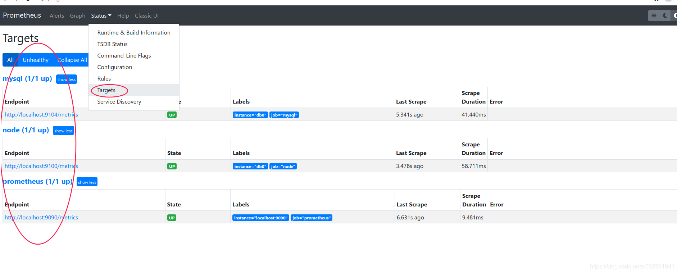Choose Command-Line Flags menu entry
The height and width of the screenshot is (273, 677).
tap(134, 55)
